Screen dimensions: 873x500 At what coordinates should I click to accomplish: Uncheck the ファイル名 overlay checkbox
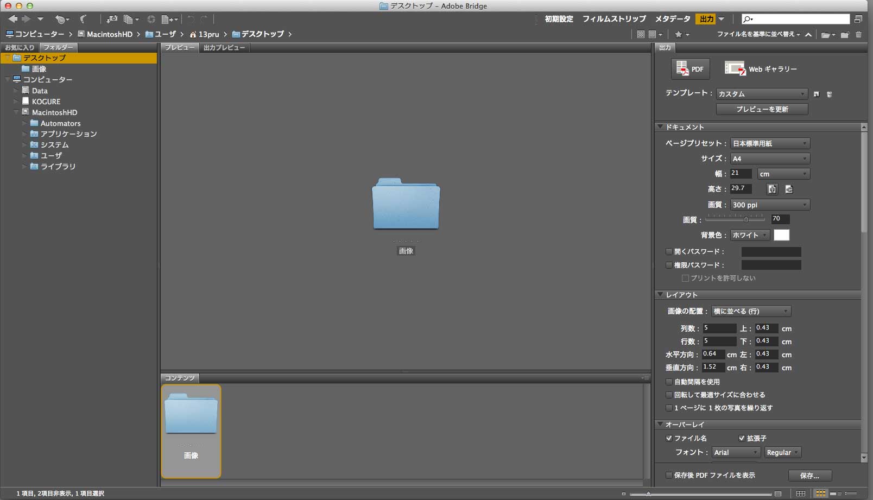669,438
